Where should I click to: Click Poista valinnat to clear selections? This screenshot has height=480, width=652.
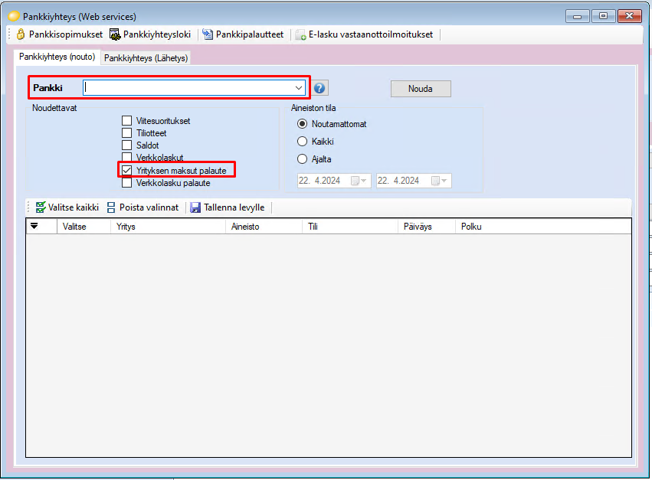point(143,207)
